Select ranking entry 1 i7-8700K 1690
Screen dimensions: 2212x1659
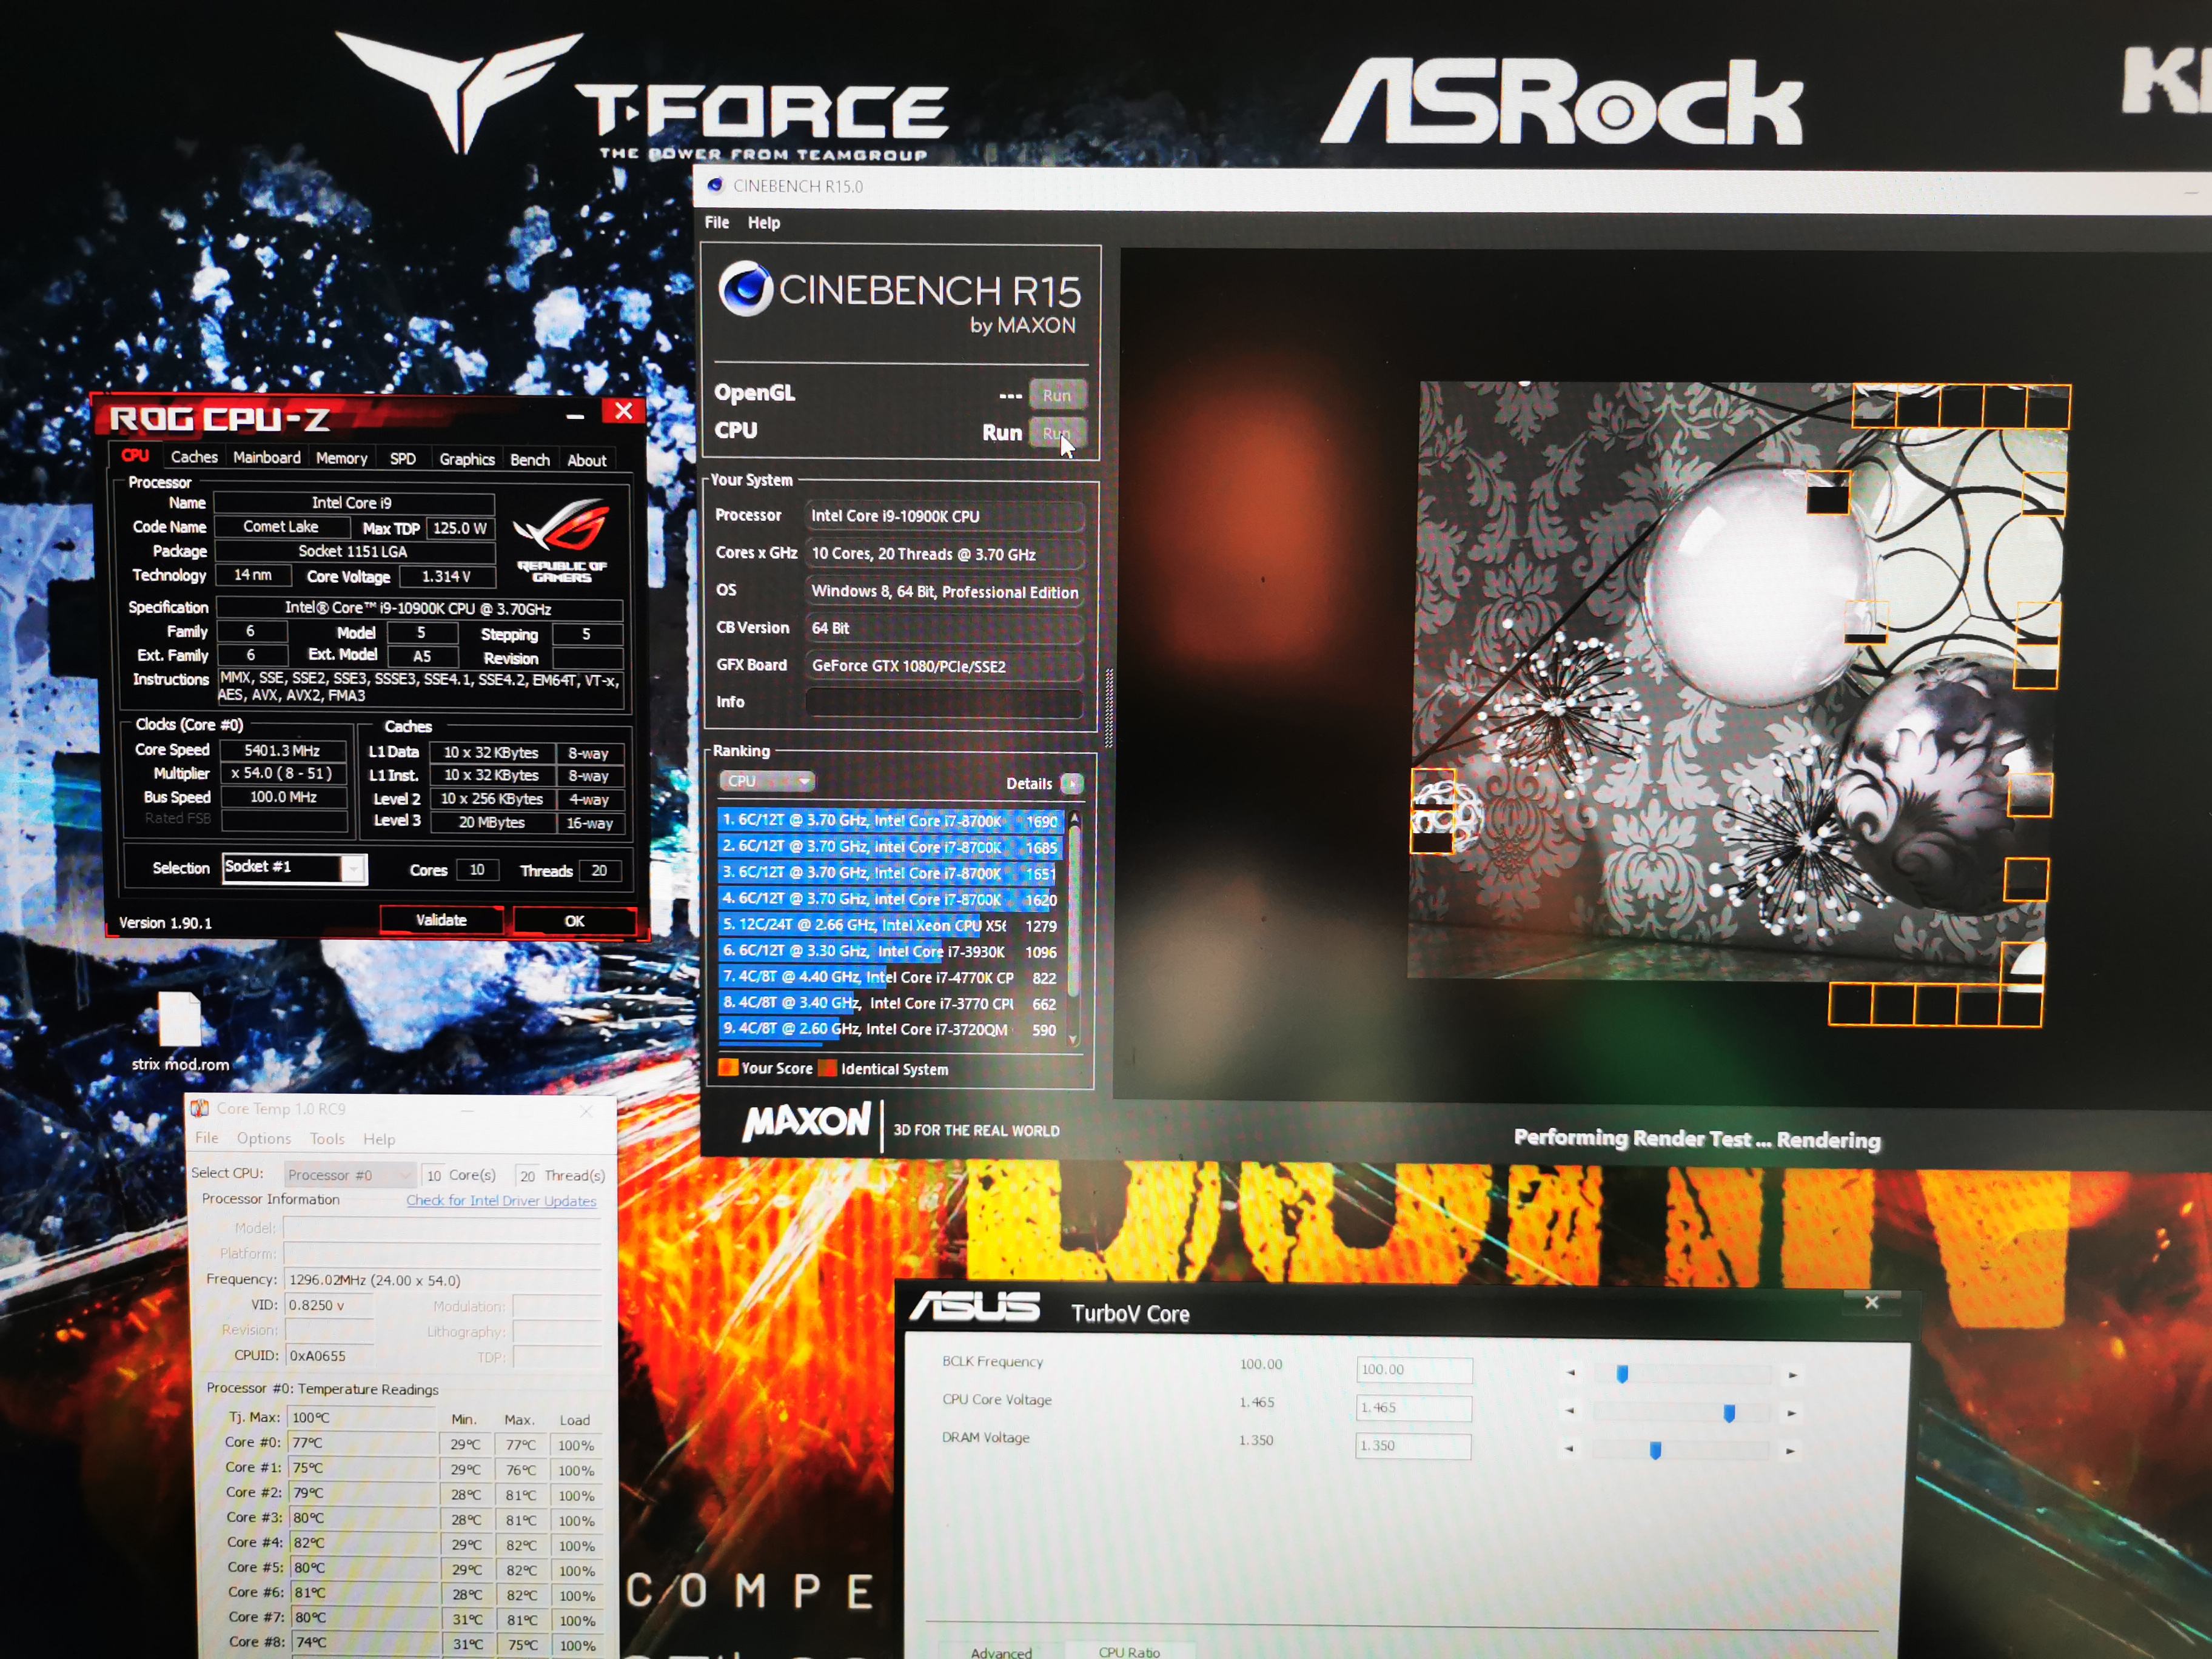pyautogui.click(x=889, y=821)
